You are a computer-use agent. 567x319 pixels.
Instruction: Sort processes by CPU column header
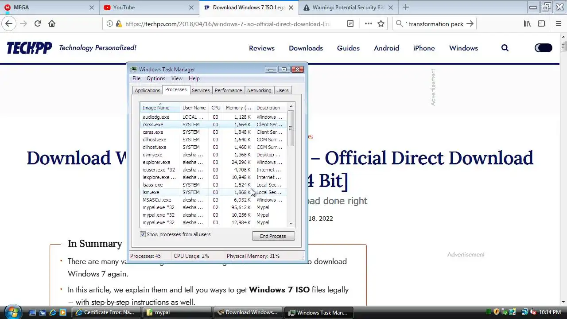click(216, 108)
